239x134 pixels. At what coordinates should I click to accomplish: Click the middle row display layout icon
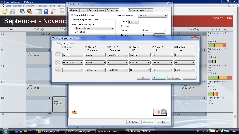tap(58, 62)
